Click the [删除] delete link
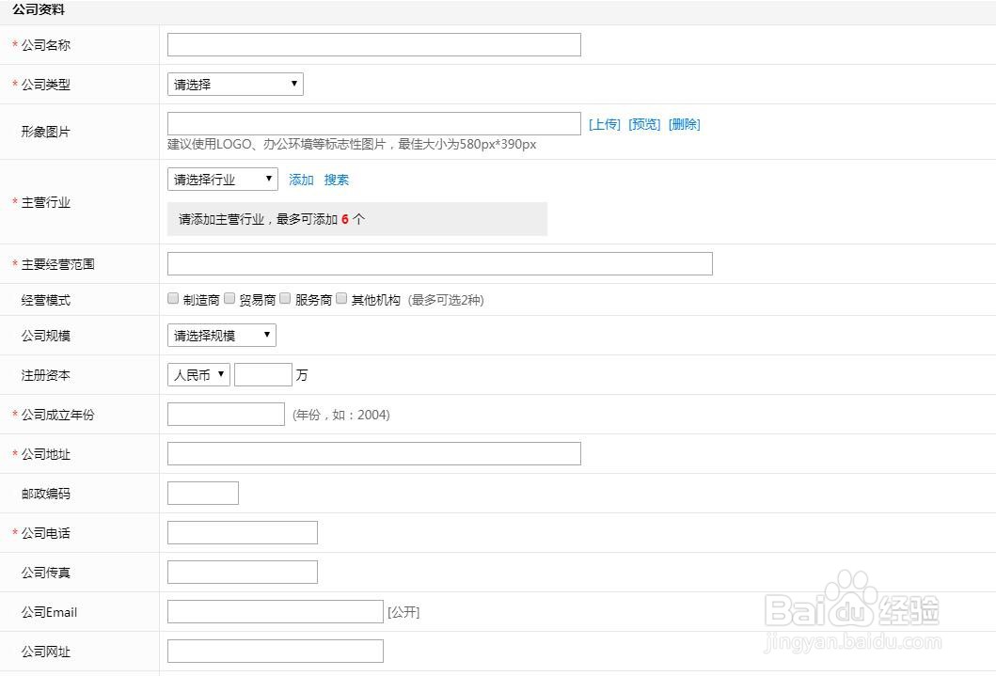 coord(684,123)
